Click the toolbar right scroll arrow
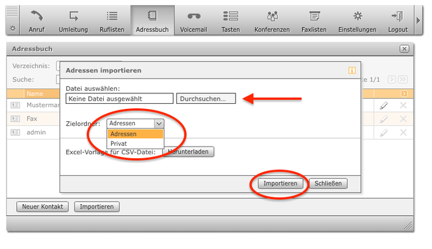Viewport: 432px width, 249px height. [x=418, y=20]
